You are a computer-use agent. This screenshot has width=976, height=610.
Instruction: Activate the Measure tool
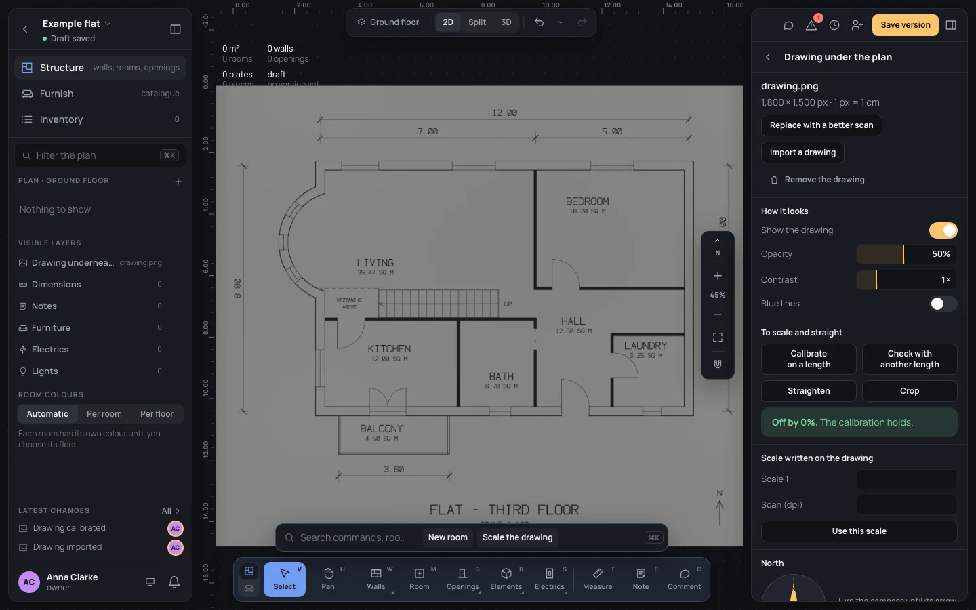[598, 579]
